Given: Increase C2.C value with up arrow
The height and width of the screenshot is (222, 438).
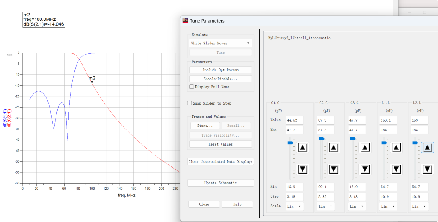Looking at the screenshot, I should point(334,147).
